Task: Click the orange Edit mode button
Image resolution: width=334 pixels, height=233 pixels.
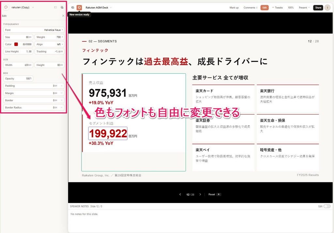Action: (265, 8)
